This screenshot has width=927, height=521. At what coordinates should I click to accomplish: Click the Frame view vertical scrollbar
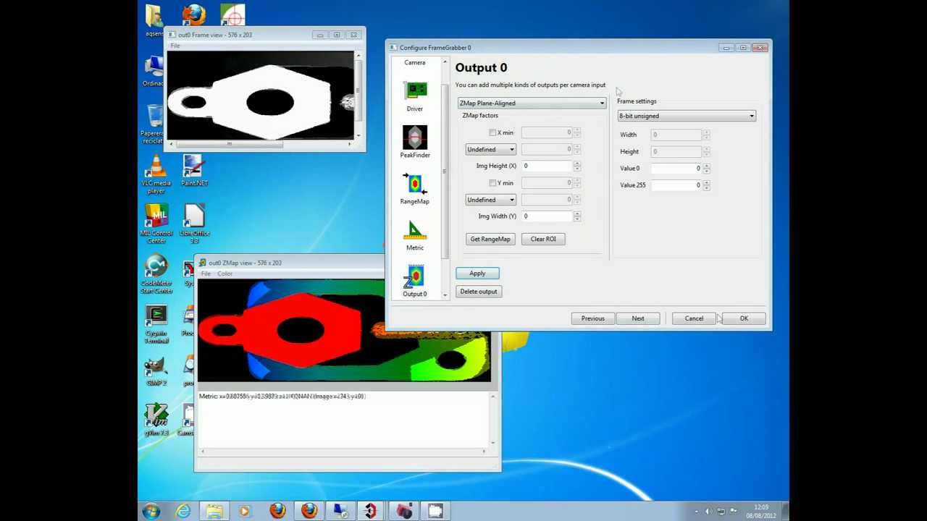pos(358,95)
